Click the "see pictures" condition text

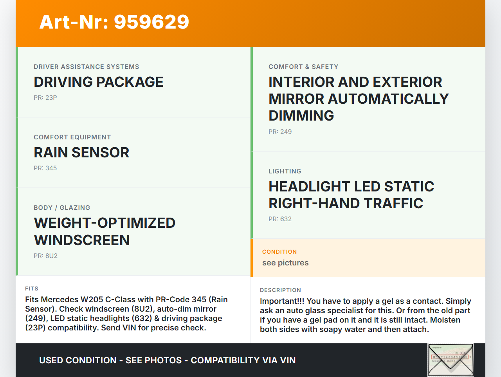[285, 263]
